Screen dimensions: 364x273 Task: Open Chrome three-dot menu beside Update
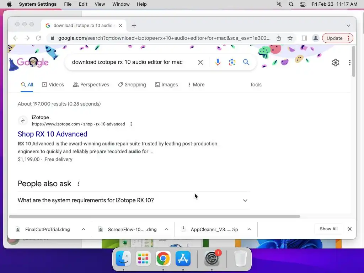pos(348,38)
